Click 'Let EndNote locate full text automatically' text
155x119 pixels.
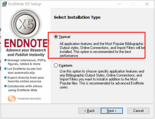[25, 71]
